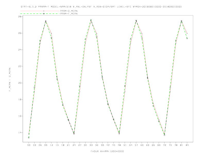Click the y-axis tick value 28
This screenshot has width=204, height=158.
coord(20,17)
